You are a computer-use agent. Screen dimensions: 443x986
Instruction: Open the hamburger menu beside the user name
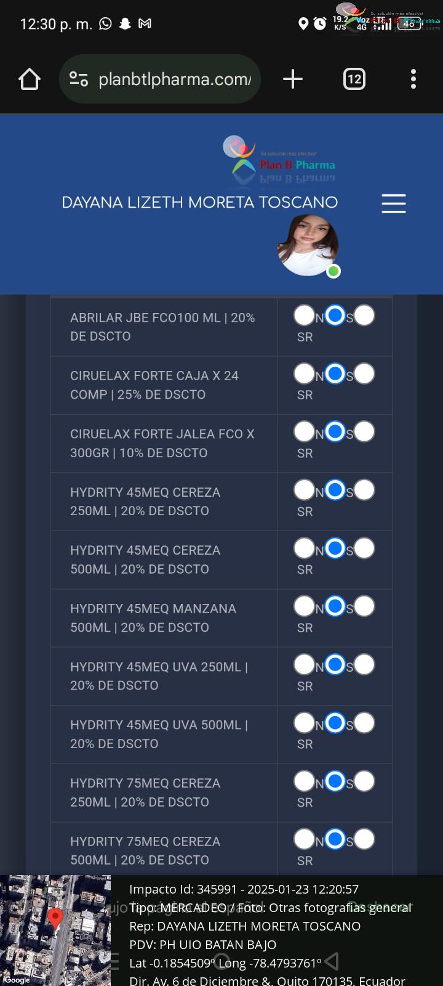click(x=394, y=203)
